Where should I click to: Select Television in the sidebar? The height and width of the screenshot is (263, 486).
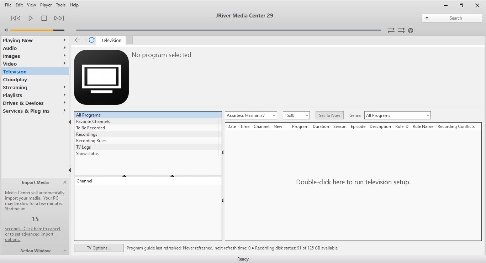point(35,72)
